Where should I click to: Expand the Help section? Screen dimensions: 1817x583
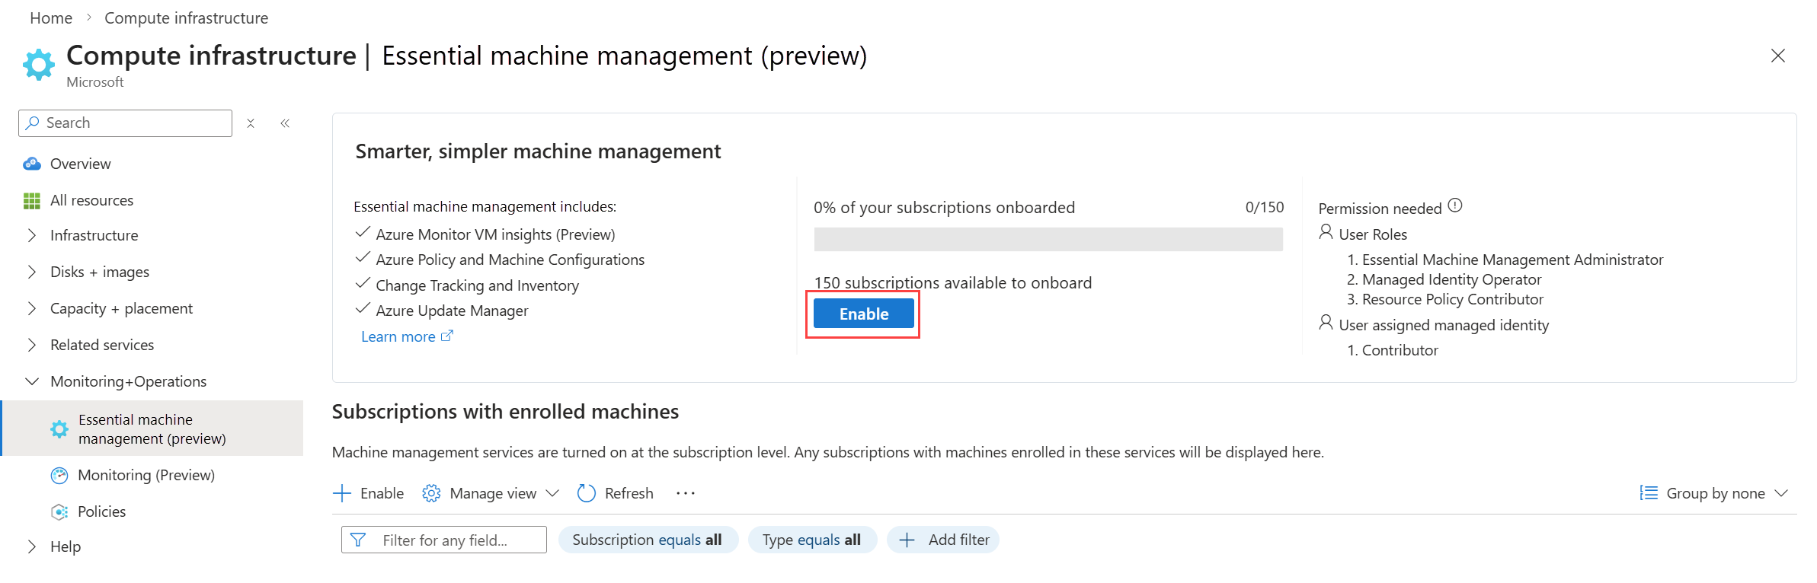(32, 546)
